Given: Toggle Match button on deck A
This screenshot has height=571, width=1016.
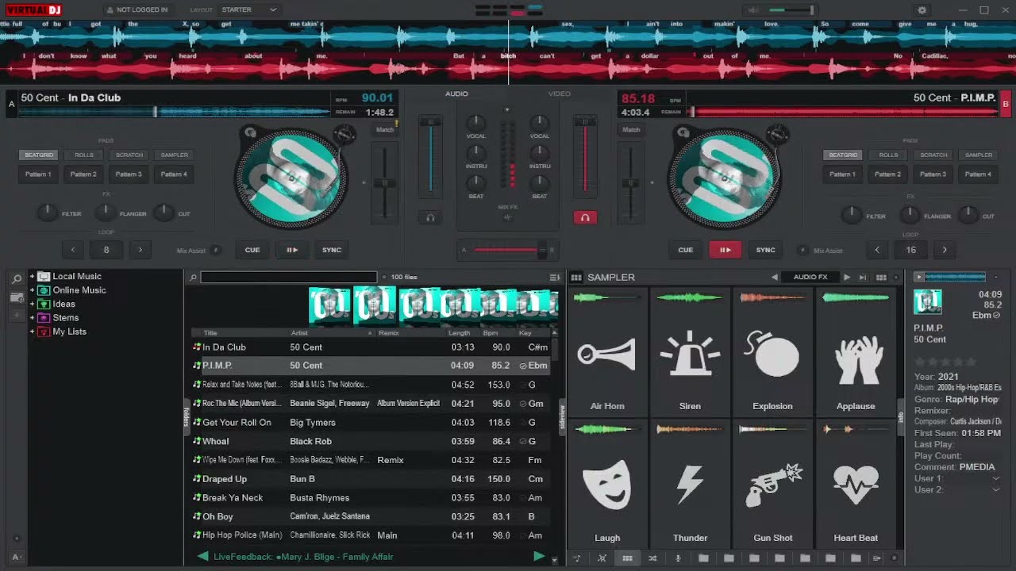Looking at the screenshot, I should coord(385,129).
